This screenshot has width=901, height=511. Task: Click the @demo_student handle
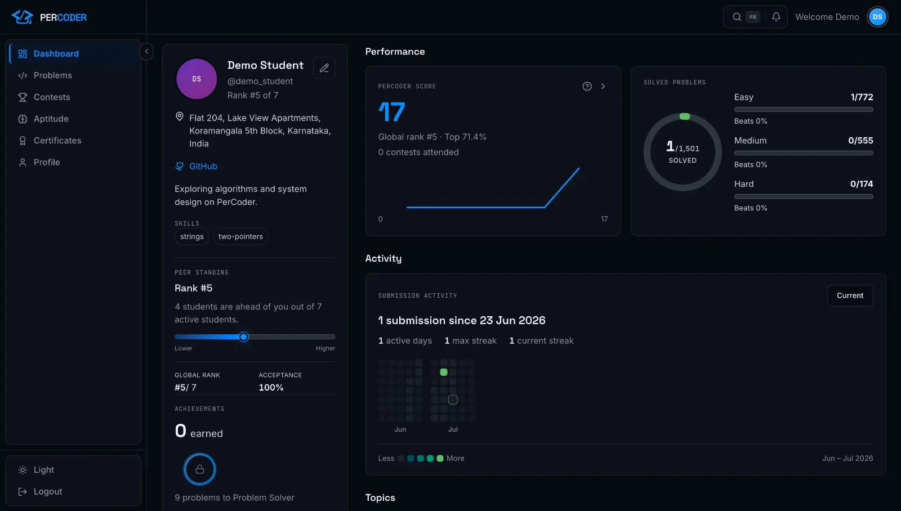pos(260,82)
